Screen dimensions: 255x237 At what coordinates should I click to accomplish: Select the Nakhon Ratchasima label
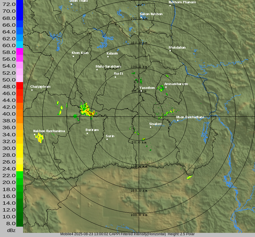[x=49, y=131]
